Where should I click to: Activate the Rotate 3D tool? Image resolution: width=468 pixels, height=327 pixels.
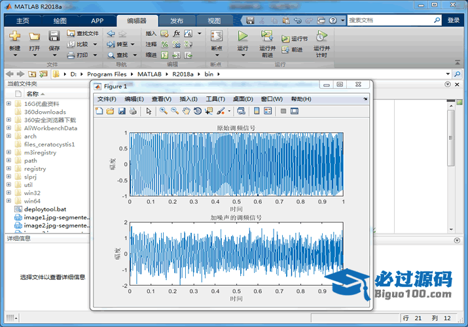[x=197, y=111]
